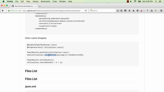
Task: Click the Other Useful Snippets heading
Action: pyautogui.click(x=36, y=38)
